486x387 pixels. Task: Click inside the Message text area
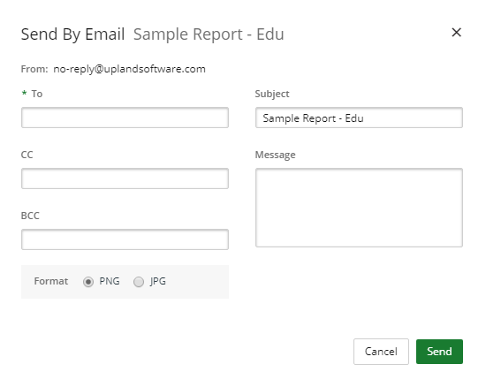359,208
